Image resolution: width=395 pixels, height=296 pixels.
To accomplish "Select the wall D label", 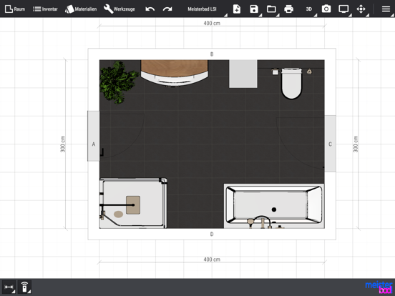I will pos(212,234).
